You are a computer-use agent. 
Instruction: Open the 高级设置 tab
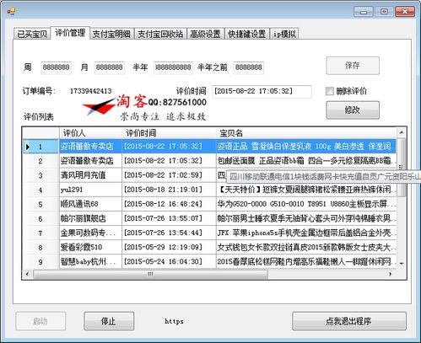click(x=205, y=34)
